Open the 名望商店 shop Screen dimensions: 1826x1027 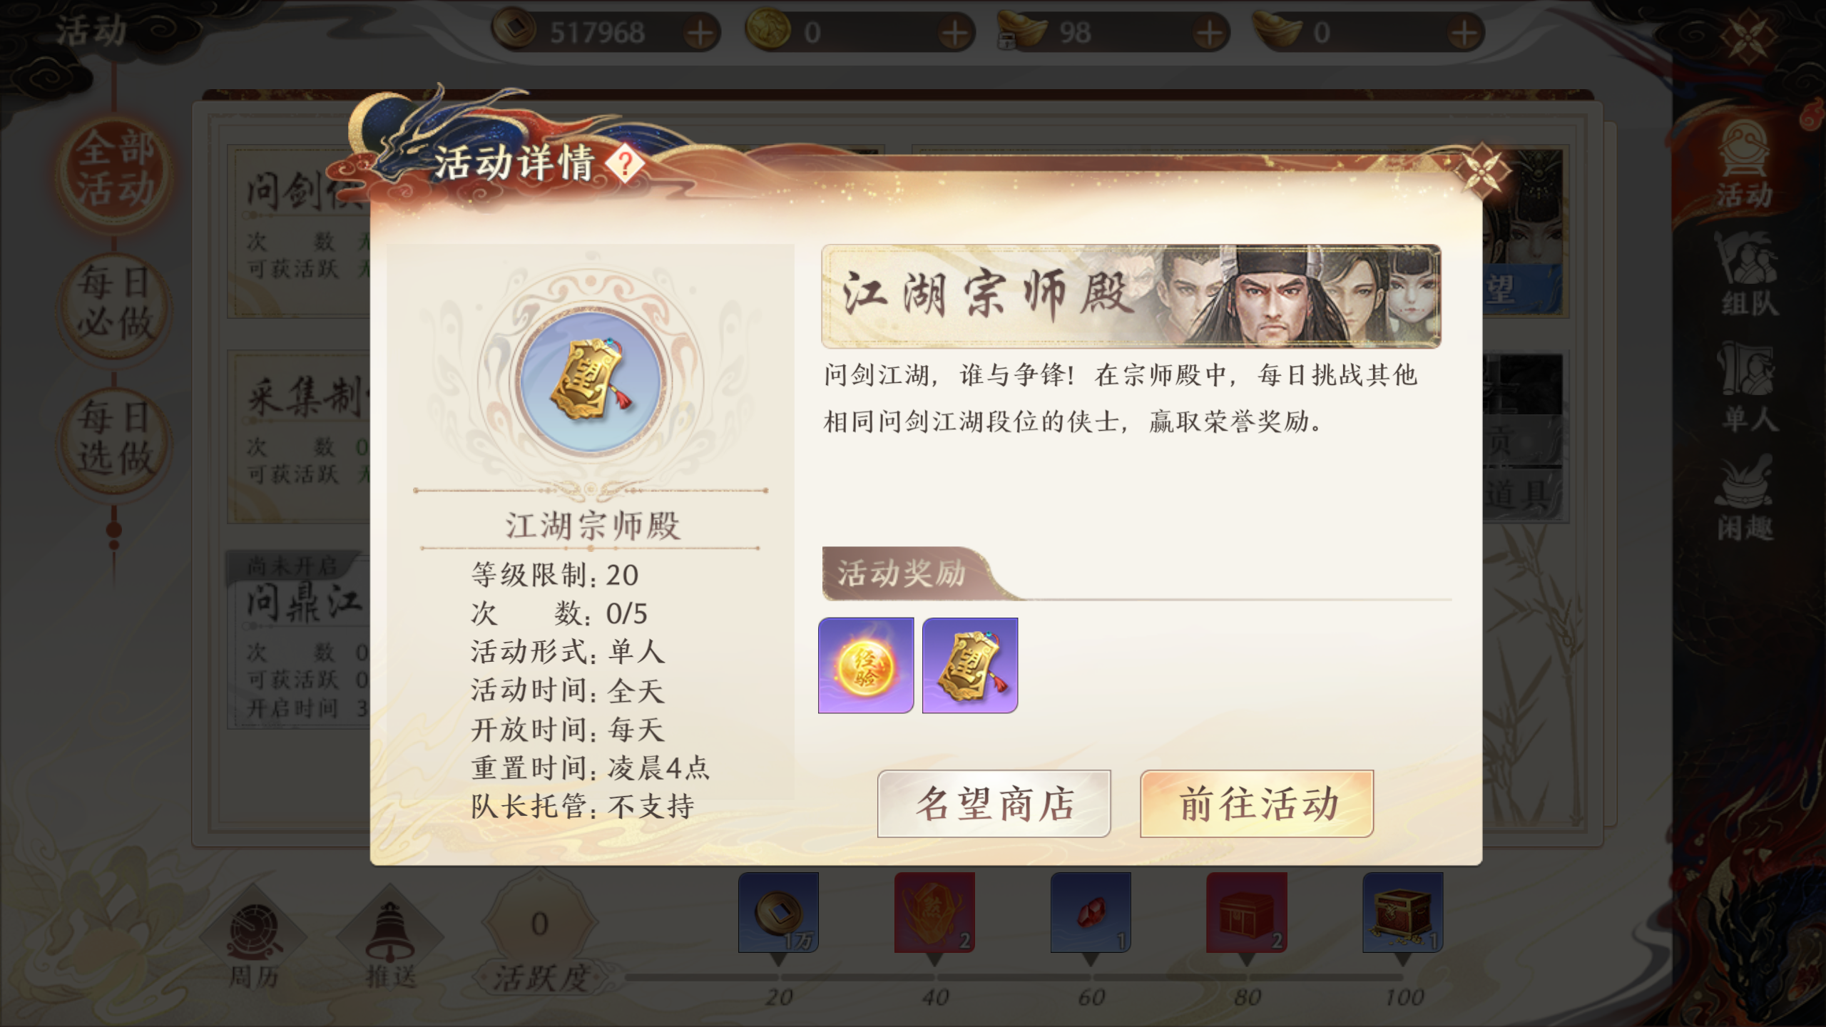[994, 804]
